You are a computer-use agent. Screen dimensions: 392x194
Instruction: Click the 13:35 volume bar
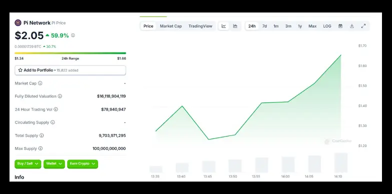coord(156,169)
